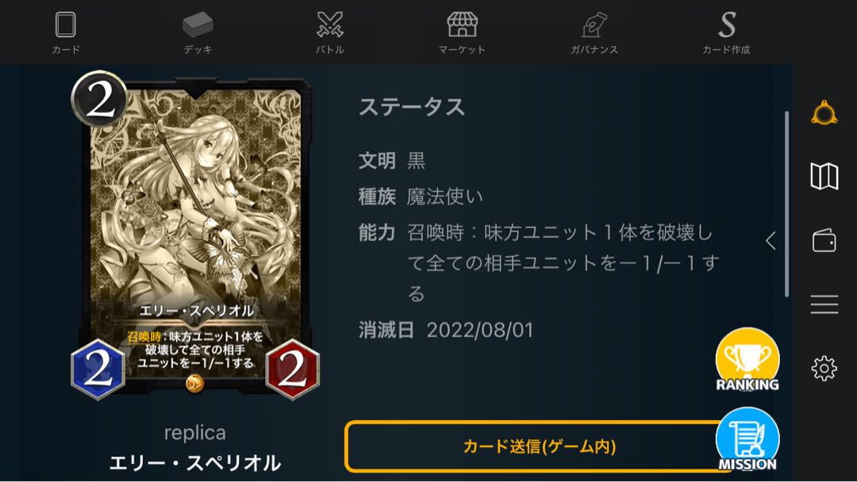
Task: Open カード作成 card creation icon
Action: (726, 25)
